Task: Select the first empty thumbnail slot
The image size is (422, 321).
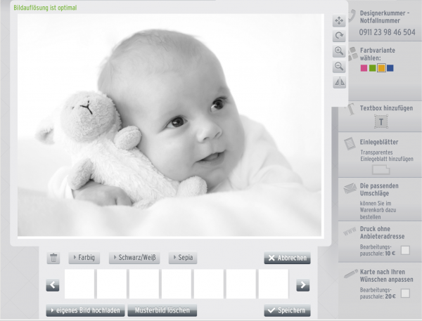Action: [79, 284]
